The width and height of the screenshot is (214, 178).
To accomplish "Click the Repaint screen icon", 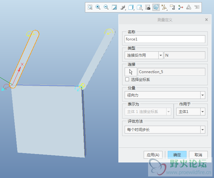I will 114,7.
